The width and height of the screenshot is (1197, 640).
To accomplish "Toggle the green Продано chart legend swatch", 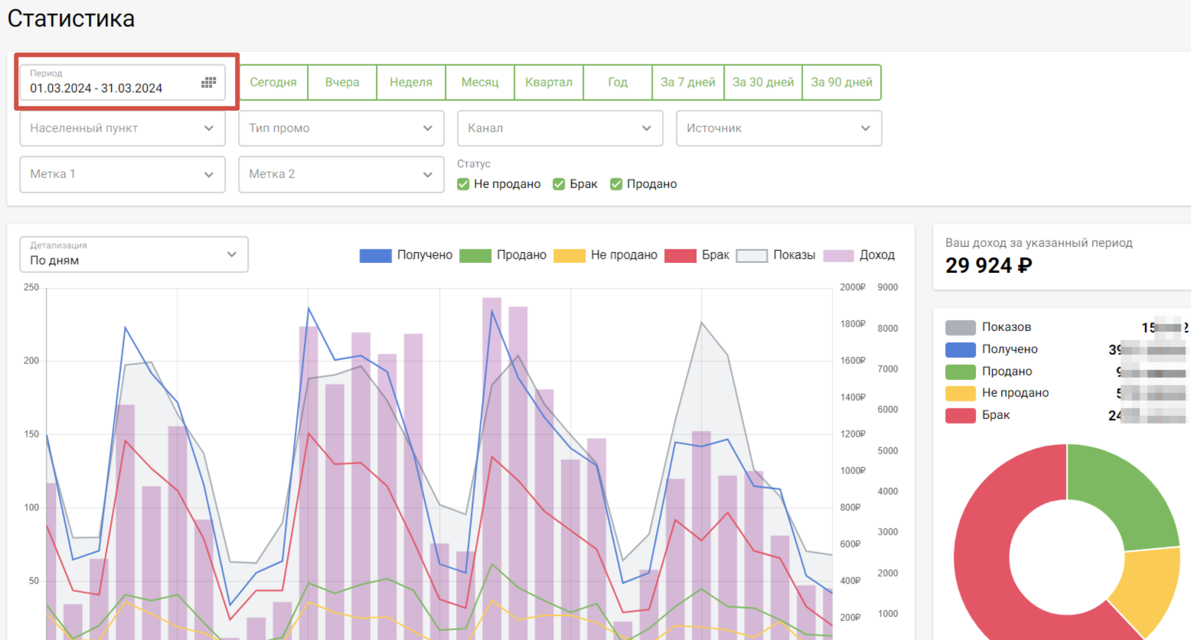I will click(475, 255).
